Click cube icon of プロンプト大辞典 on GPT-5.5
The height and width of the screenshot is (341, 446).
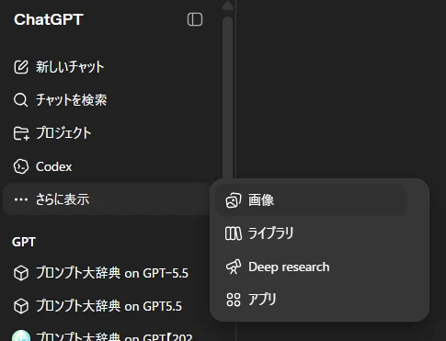21,273
